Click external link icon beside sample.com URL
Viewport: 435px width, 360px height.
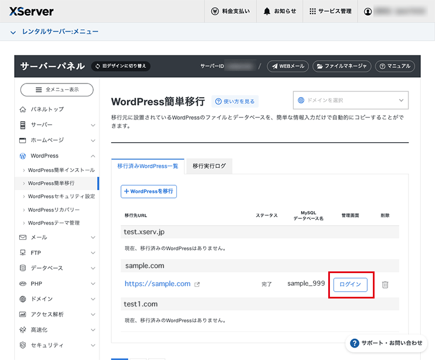tap(197, 284)
